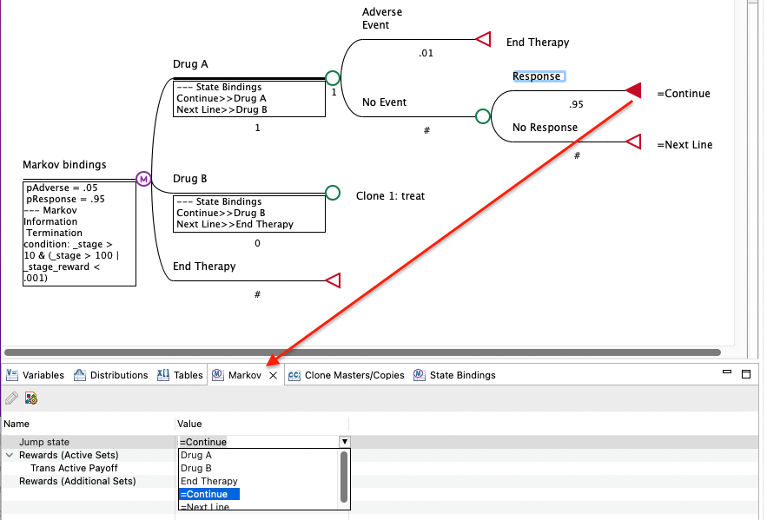Image resolution: width=767 pixels, height=520 pixels.
Task: Select the Drug B chance node circle
Action: point(333,193)
